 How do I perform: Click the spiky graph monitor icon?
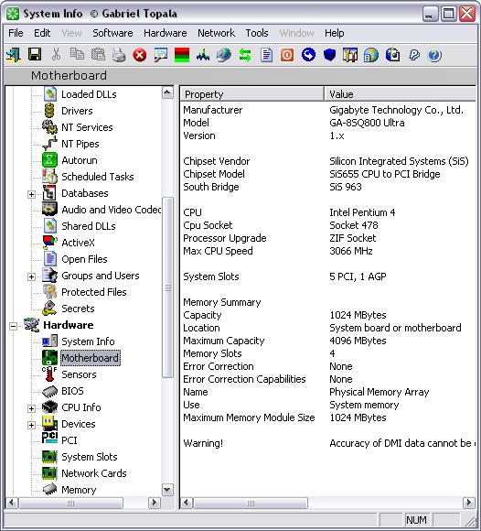203,55
